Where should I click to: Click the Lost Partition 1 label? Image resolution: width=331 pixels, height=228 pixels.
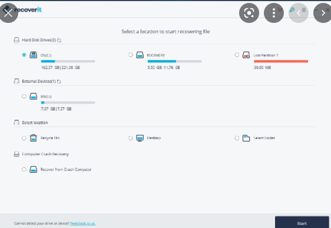point(266,55)
